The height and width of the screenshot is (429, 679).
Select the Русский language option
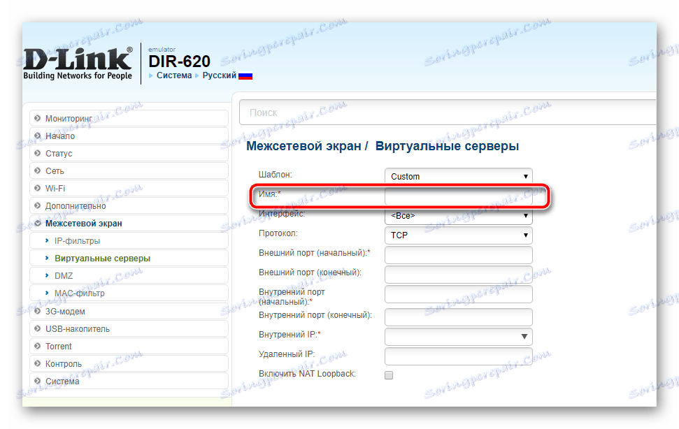219,75
